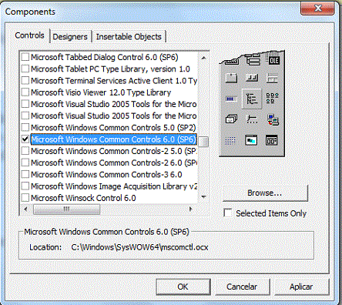Click the list's vertical scrollbar up arrow

pyautogui.click(x=204, y=58)
